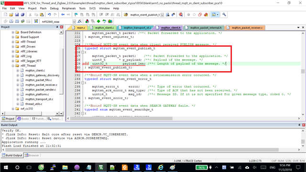The height and width of the screenshot is (172, 306).
Task: Open the window layout dropdown button
Action: (x=218, y=15)
